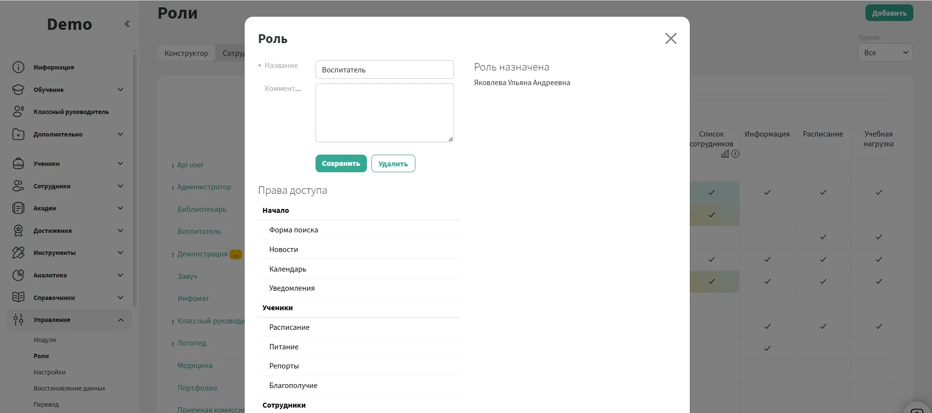932x413 pixels.
Task: Toggle Логопед checkmark in Информация column
Action: [767, 348]
